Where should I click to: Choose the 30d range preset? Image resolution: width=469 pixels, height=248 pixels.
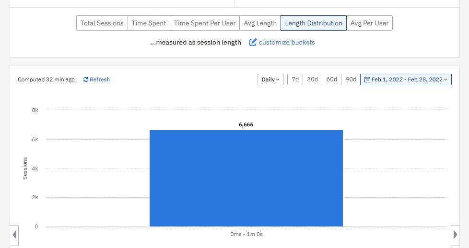[x=313, y=79]
